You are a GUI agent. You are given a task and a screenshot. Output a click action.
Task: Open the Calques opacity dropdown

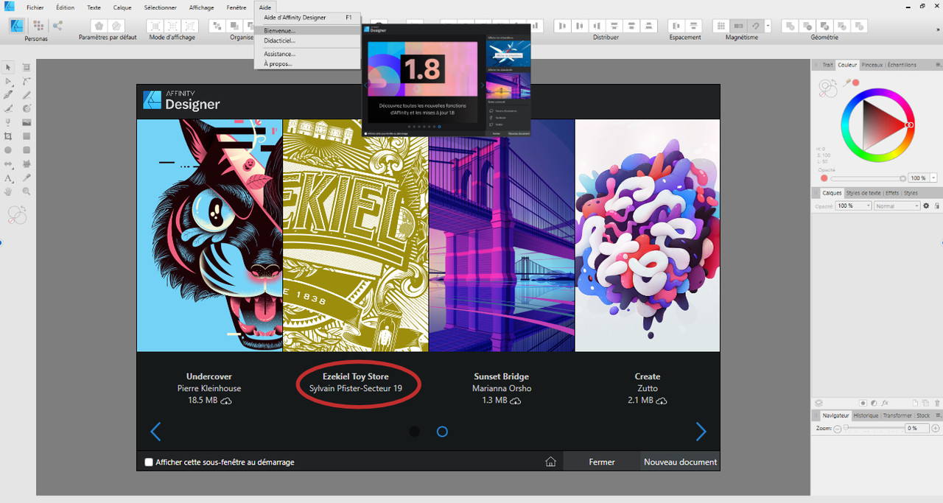pyautogui.click(x=868, y=206)
